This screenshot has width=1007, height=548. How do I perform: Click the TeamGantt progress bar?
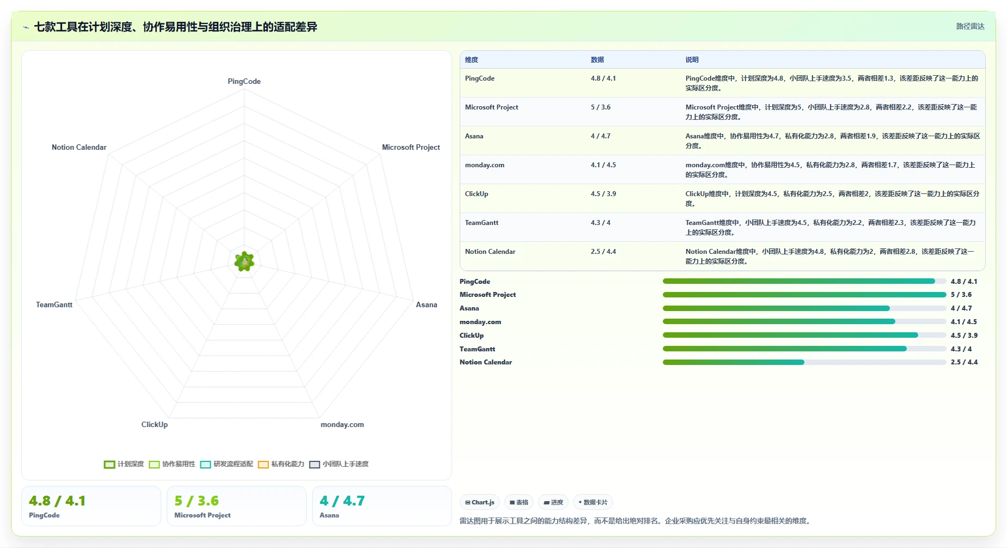point(804,349)
